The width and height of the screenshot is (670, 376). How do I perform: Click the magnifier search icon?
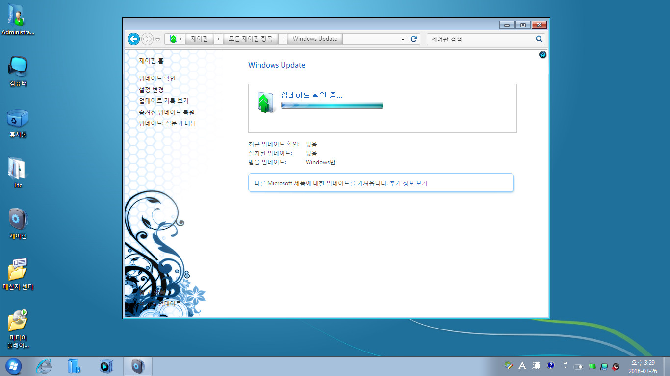539,39
